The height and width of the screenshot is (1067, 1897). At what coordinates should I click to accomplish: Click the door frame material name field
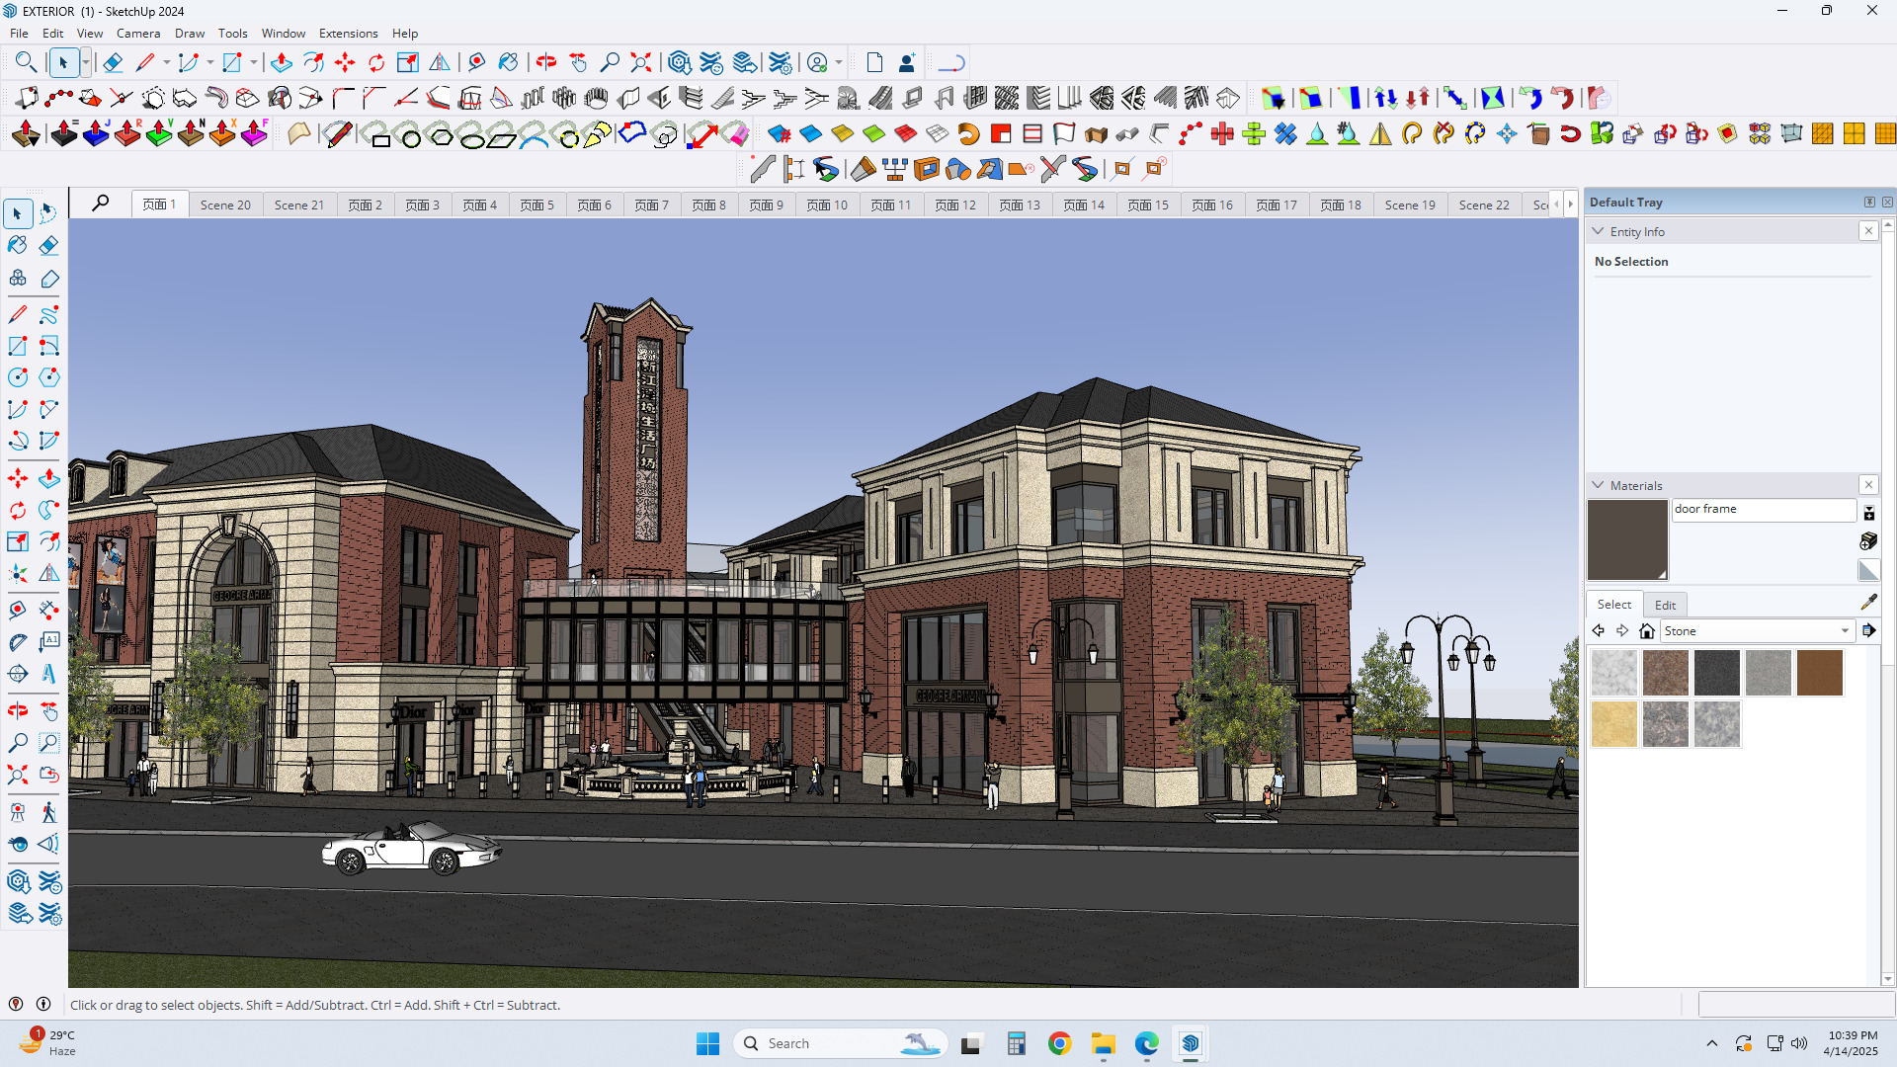[x=1764, y=509]
